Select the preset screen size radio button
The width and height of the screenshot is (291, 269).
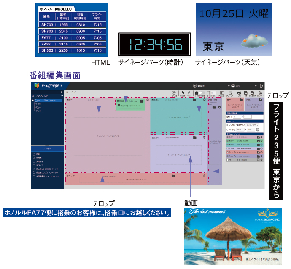coord(228,125)
